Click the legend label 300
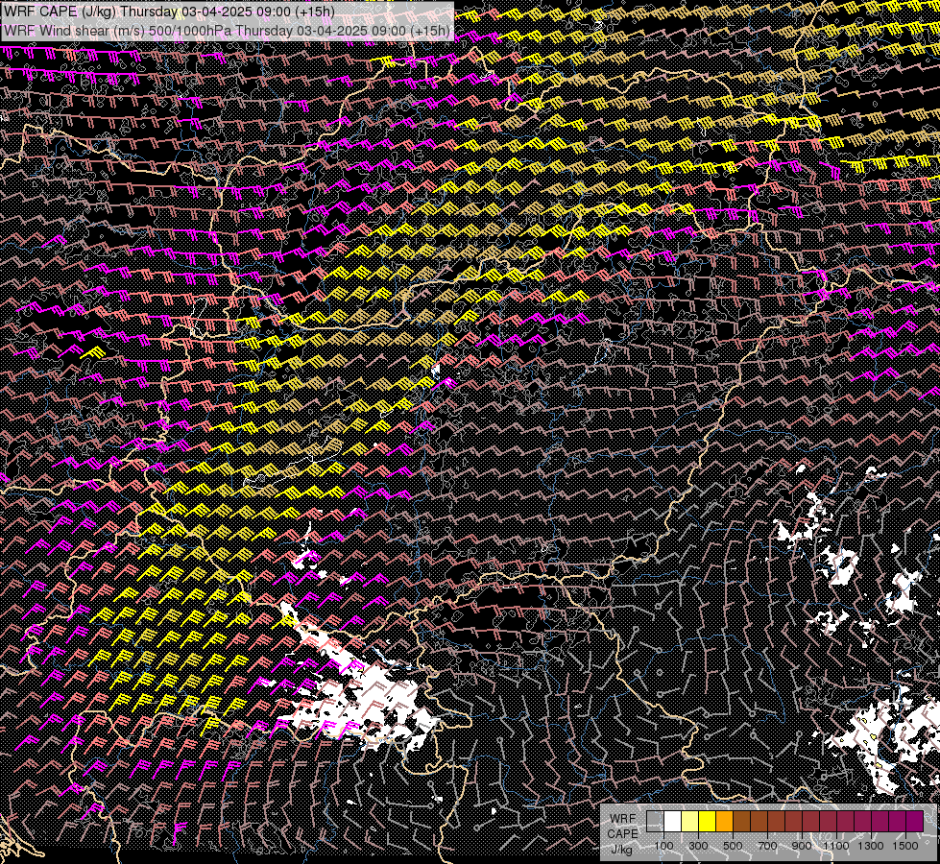This screenshot has height=864, width=940. pos(698,846)
